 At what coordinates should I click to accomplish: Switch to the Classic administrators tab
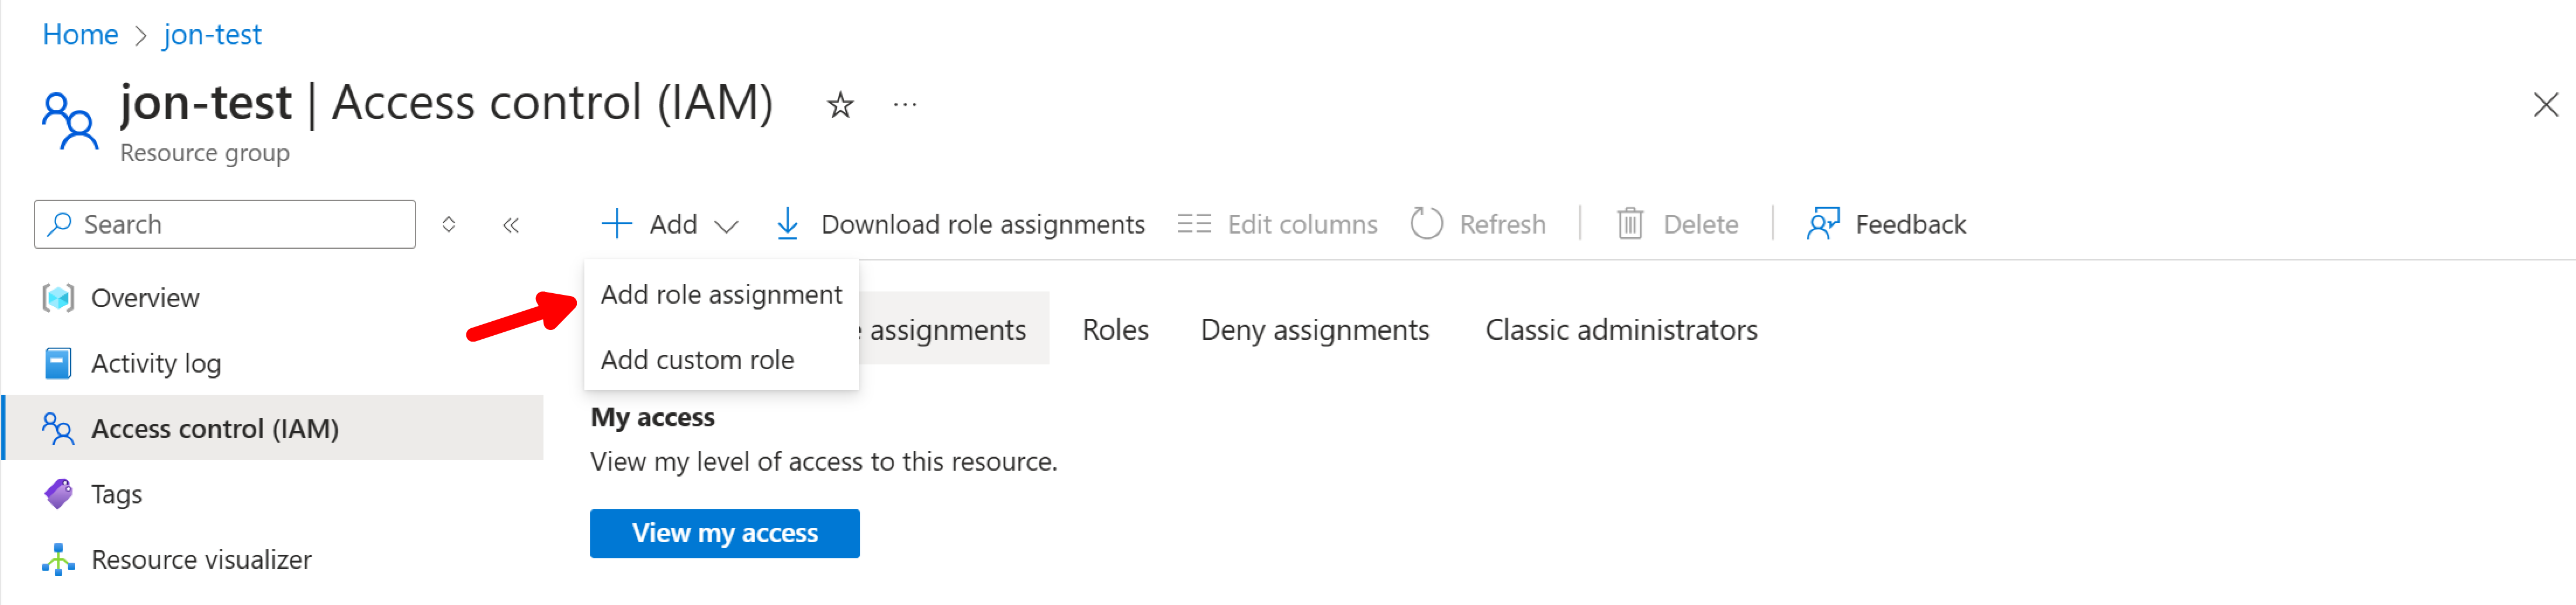pyautogui.click(x=1621, y=329)
